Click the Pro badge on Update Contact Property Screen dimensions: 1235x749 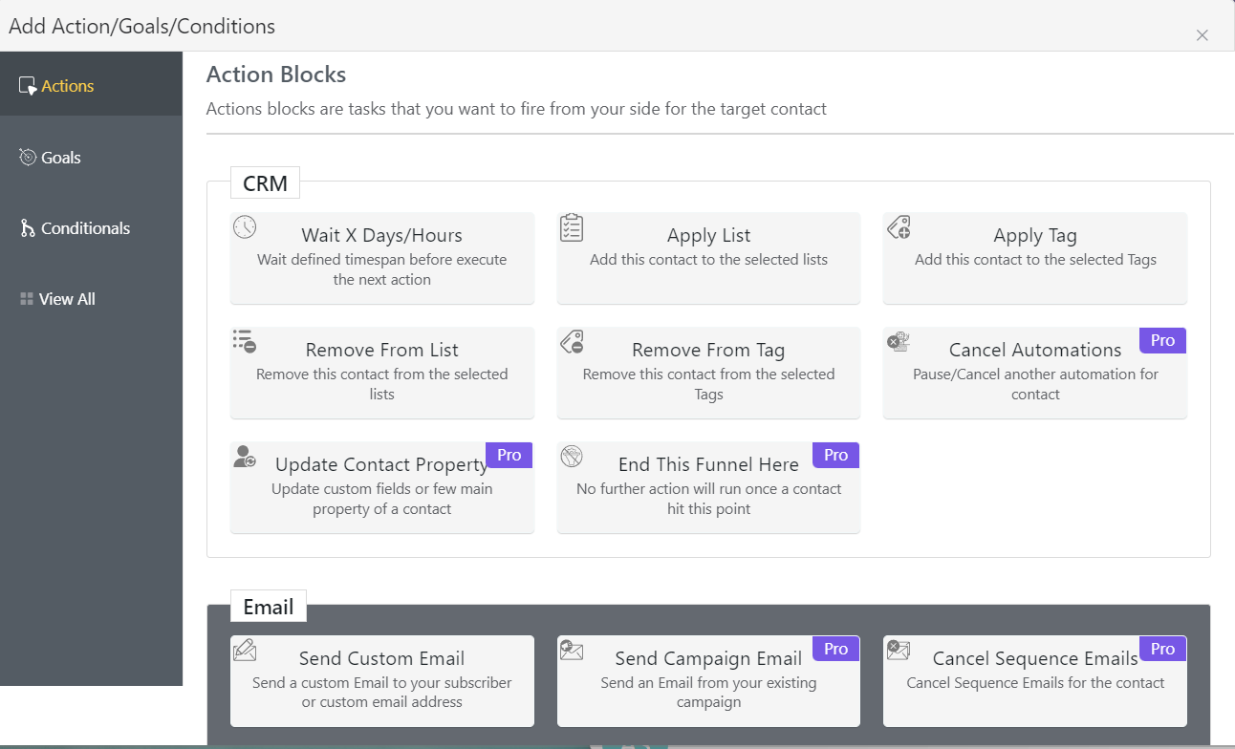click(509, 455)
